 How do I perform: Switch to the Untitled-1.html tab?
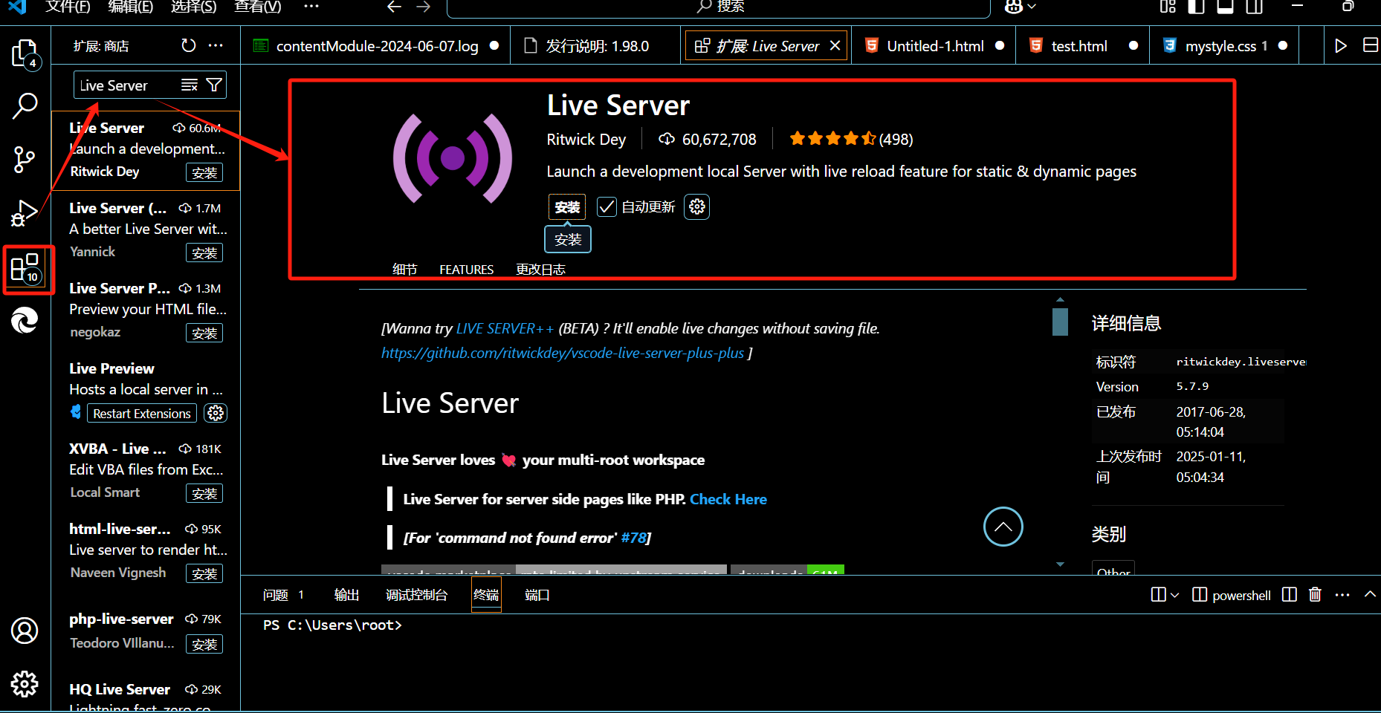(x=934, y=46)
